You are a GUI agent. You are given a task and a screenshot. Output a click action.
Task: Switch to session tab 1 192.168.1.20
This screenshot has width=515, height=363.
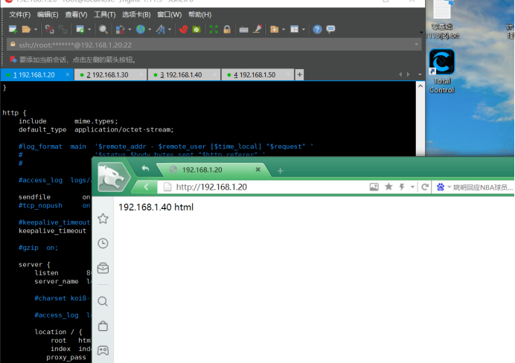coord(36,75)
